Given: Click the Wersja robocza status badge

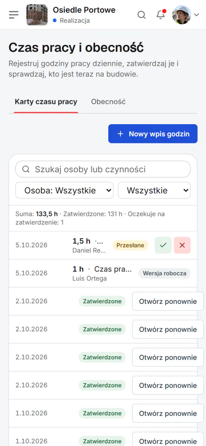Looking at the screenshot, I should tap(165, 273).
